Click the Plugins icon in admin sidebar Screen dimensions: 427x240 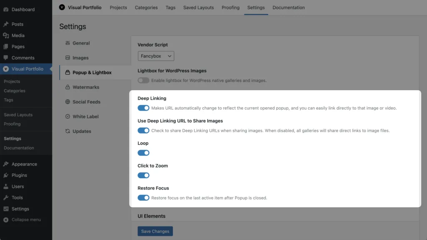pos(6,175)
